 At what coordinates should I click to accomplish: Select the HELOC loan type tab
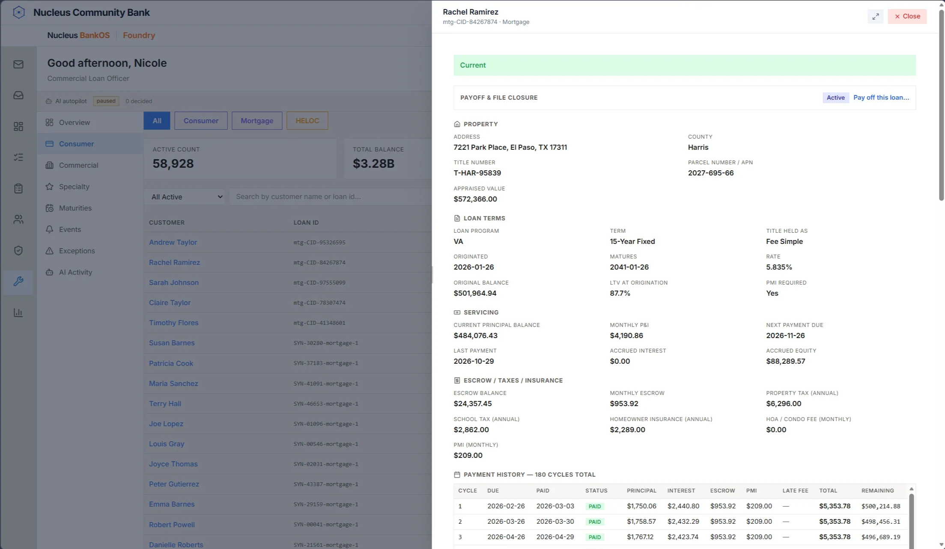pyautogui.click(x=307, y=121)
